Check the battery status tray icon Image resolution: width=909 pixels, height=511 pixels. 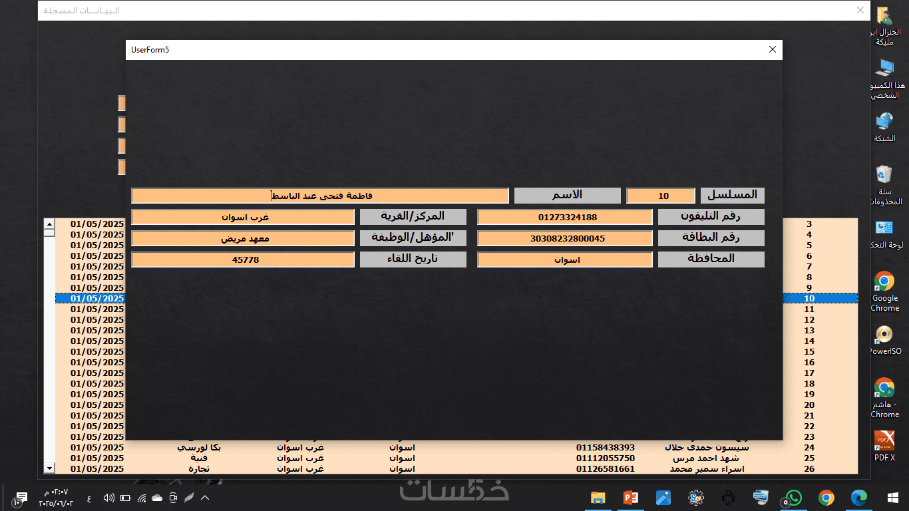(x=125, y=498)
